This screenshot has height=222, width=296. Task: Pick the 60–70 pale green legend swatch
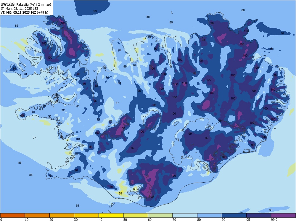[160, 215]
